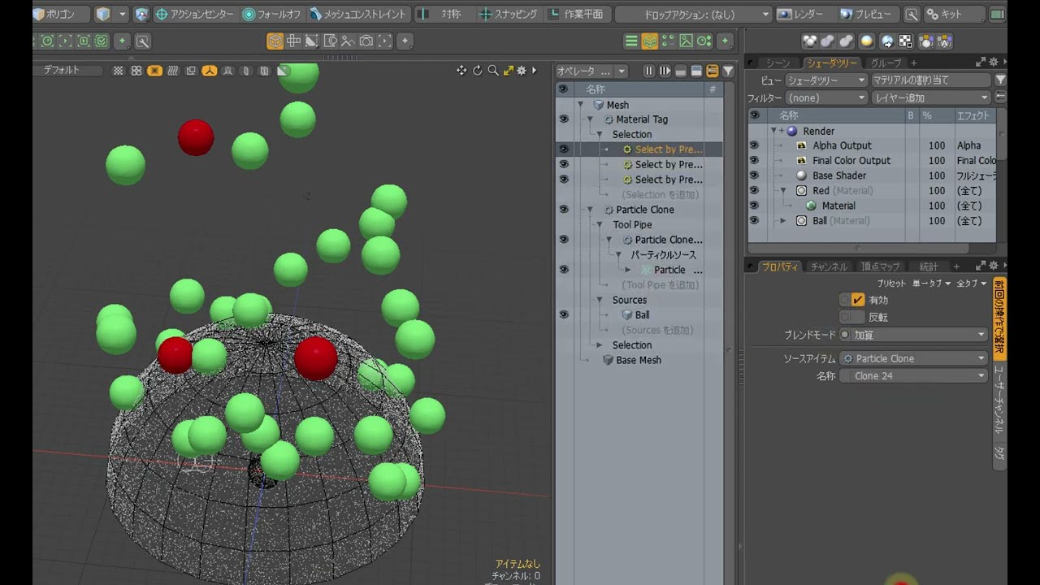Toggle visibility of Alpha Output layer
This screenshot has height=585, width=1040.
pos(754,145)
